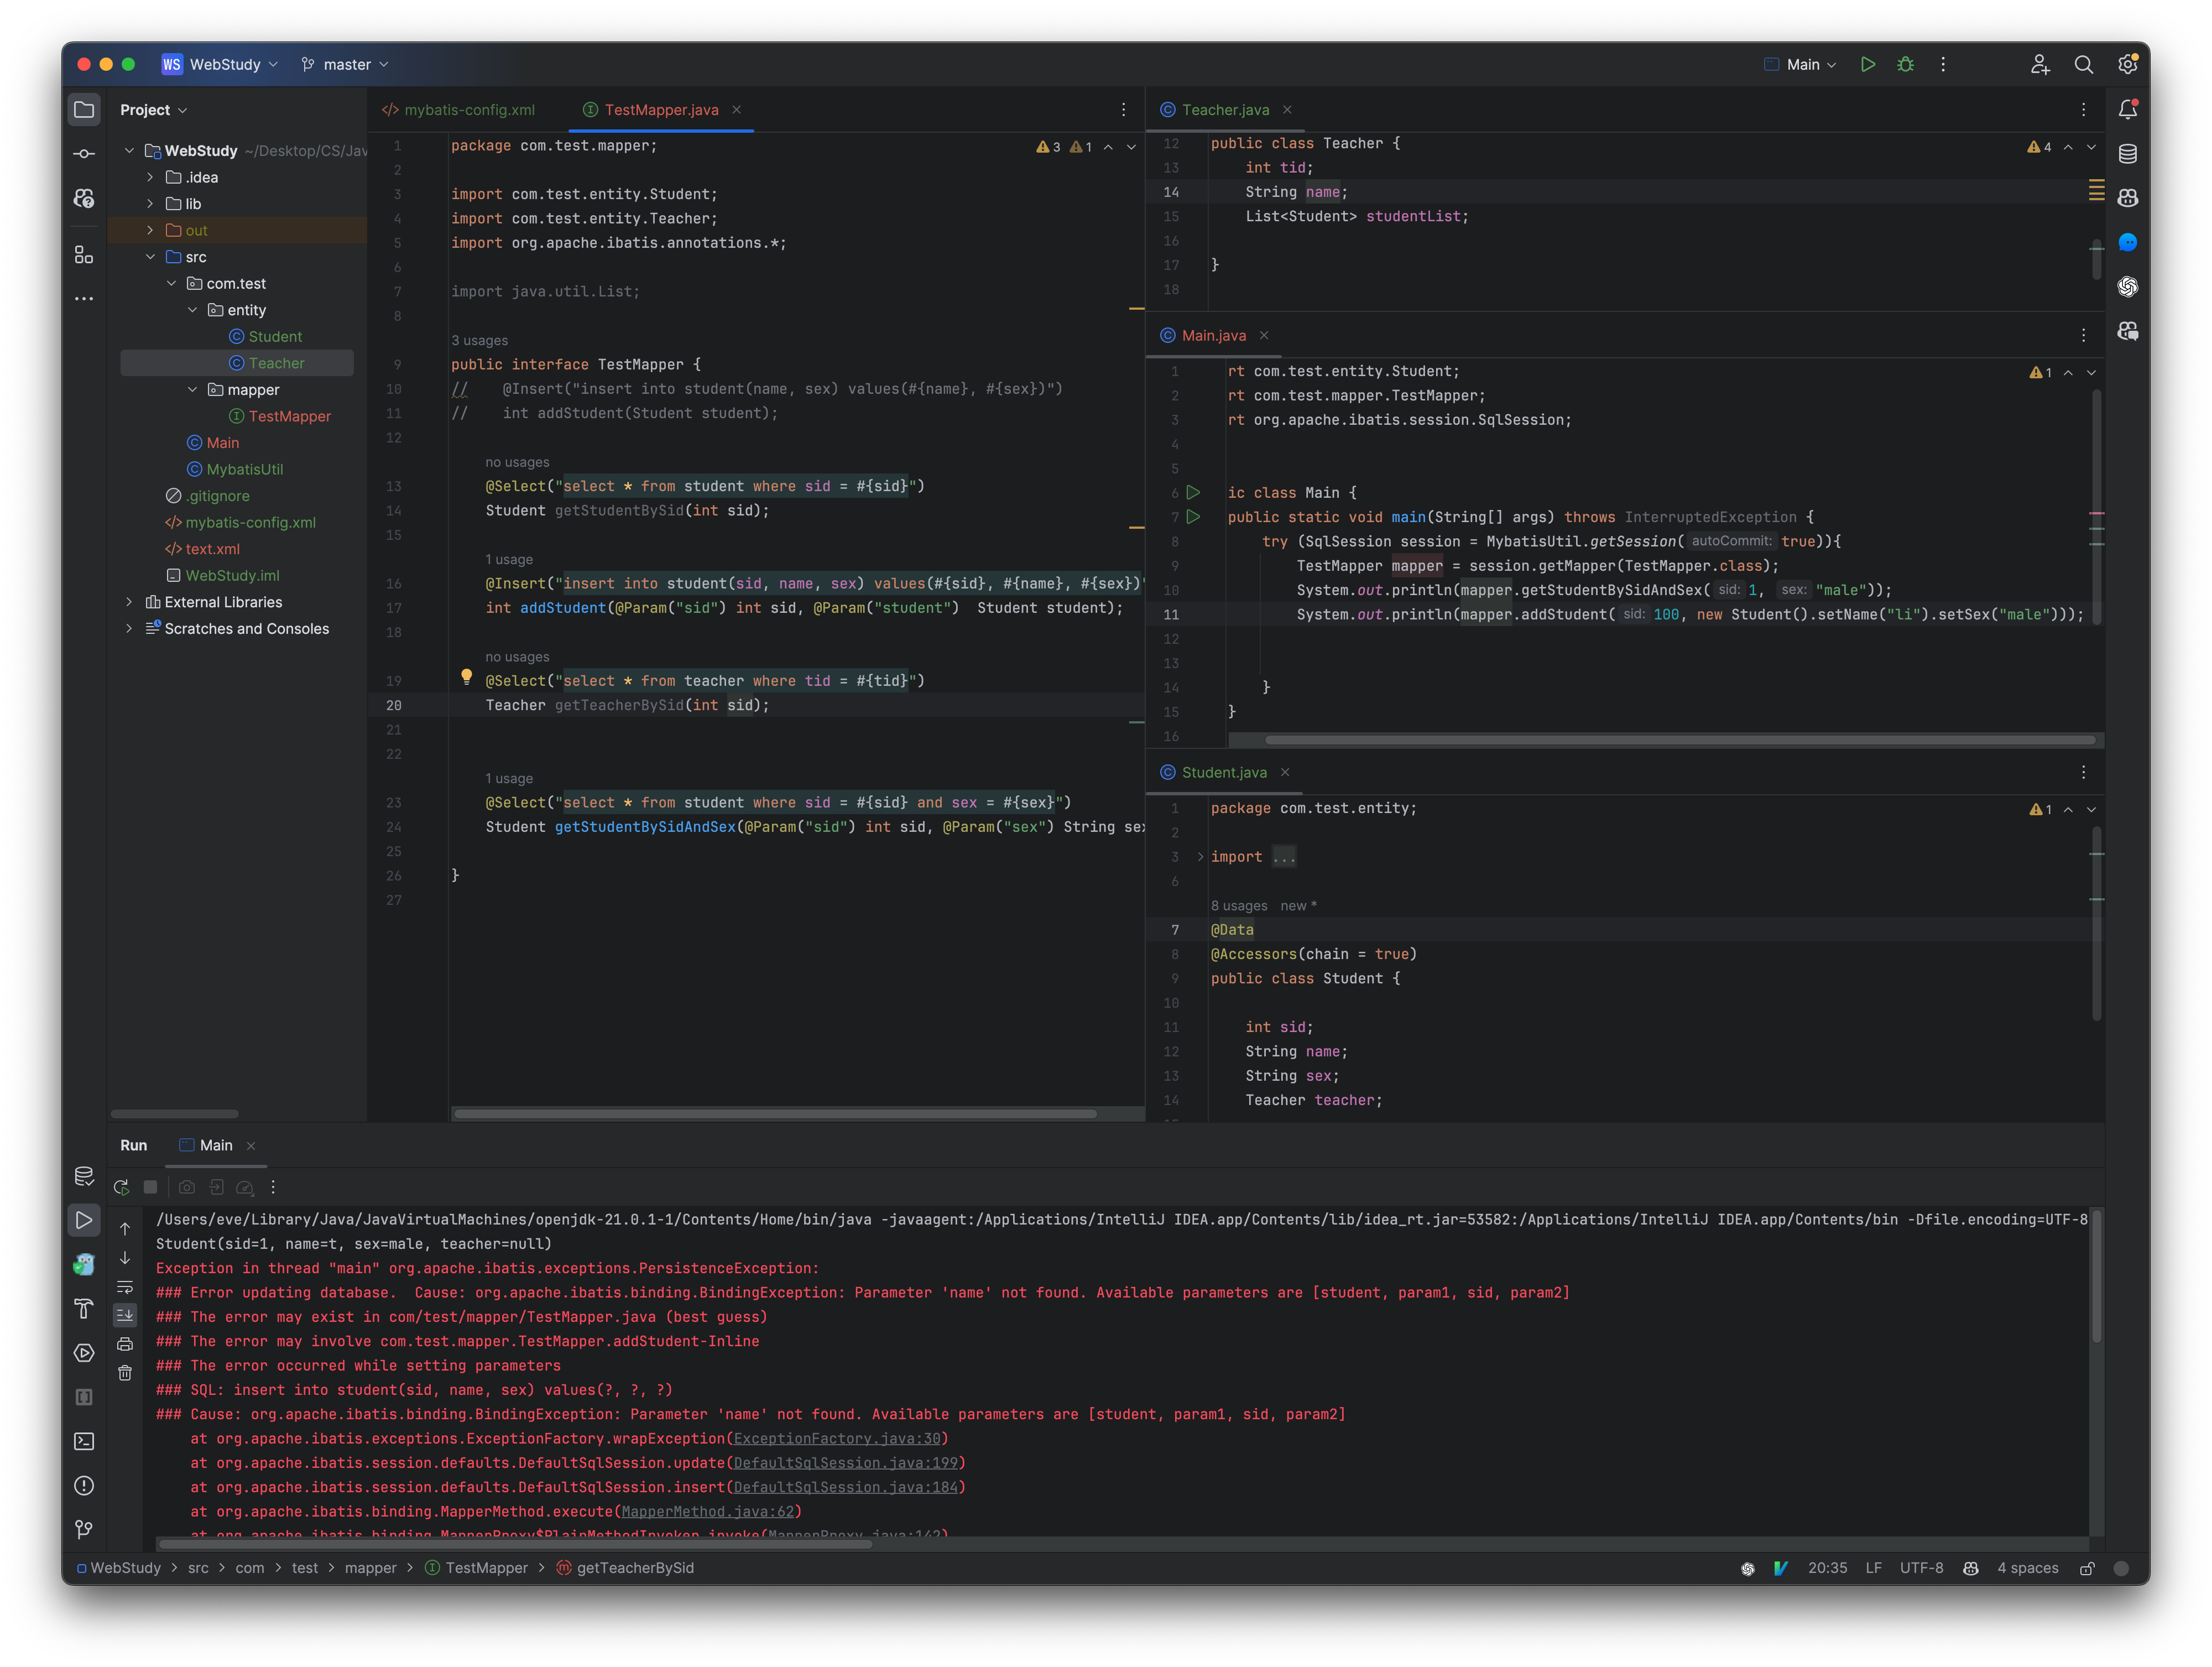The image size is (2212, 1667).
Task: Click the Debug bug icon in toolbar
Action: (x=1905, y=64)
